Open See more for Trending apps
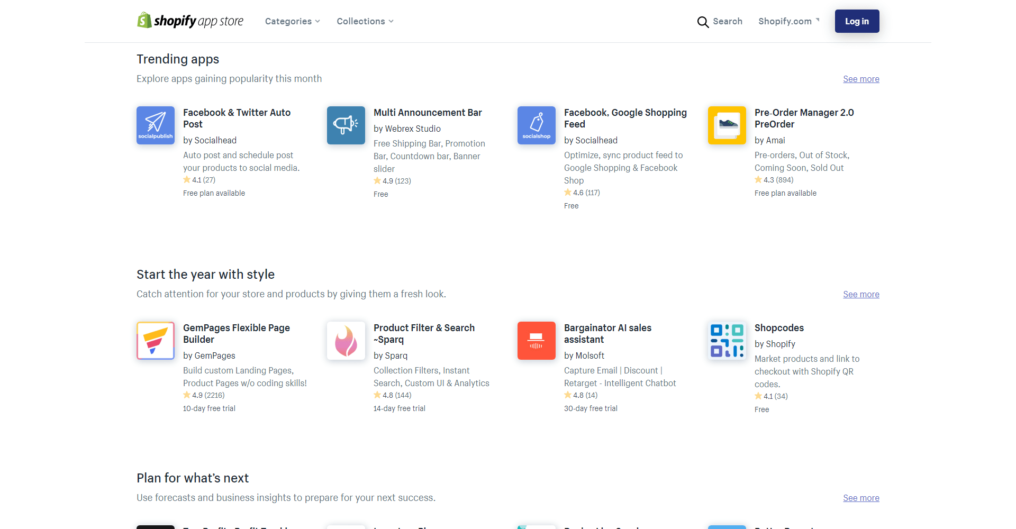The image size is (1016, 529). pos(861,79)
